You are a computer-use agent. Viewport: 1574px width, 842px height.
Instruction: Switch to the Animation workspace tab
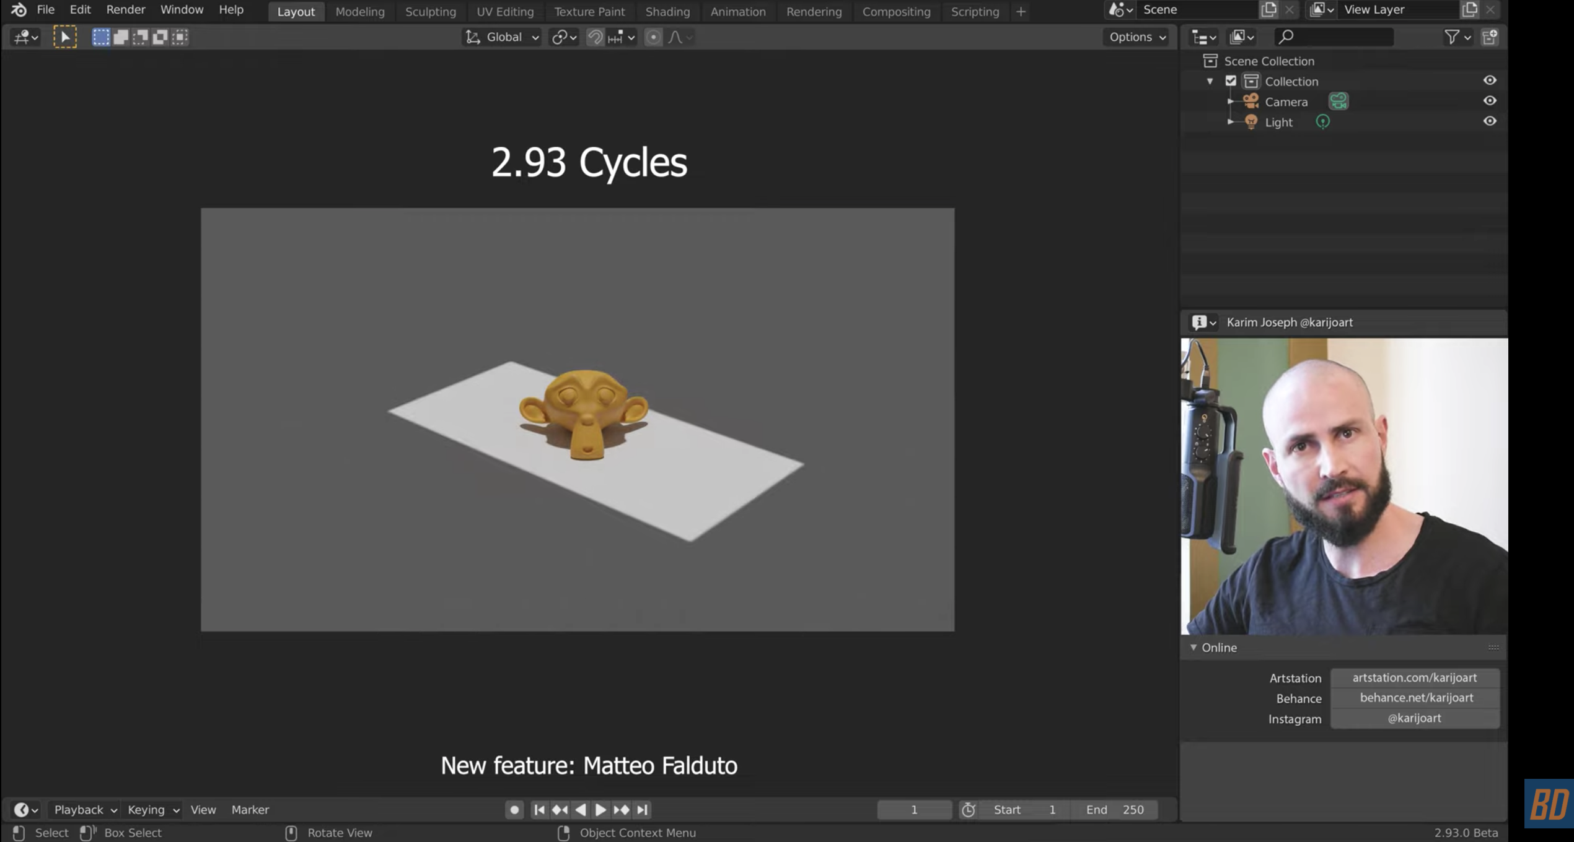click(x=738, y=12)
